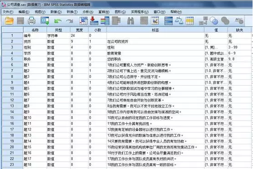Click the Open data document folder icon
The width and height of the screenshot is (253, 169).
pos(9,21)
